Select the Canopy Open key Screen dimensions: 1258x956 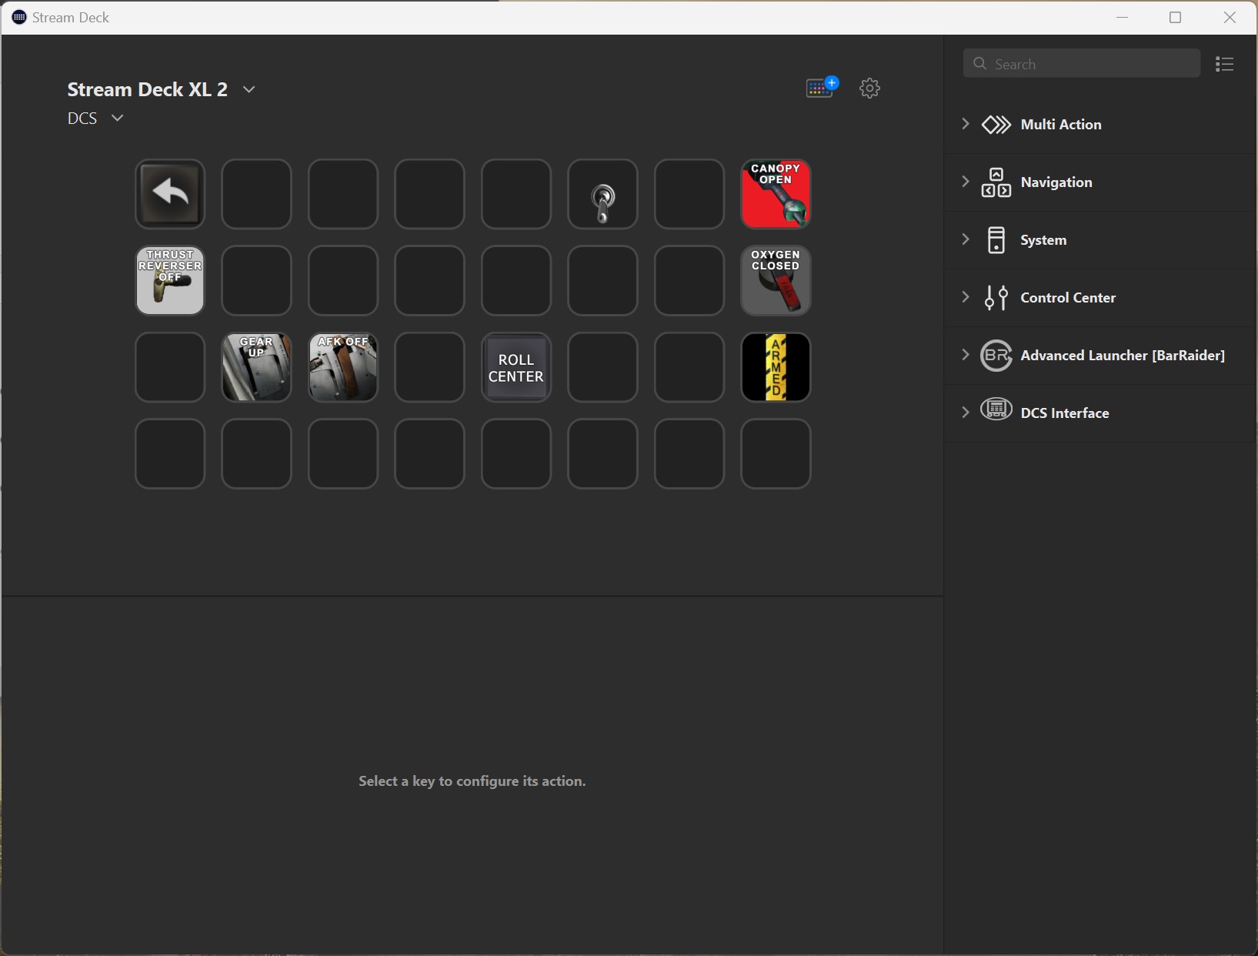pos(776,194)
